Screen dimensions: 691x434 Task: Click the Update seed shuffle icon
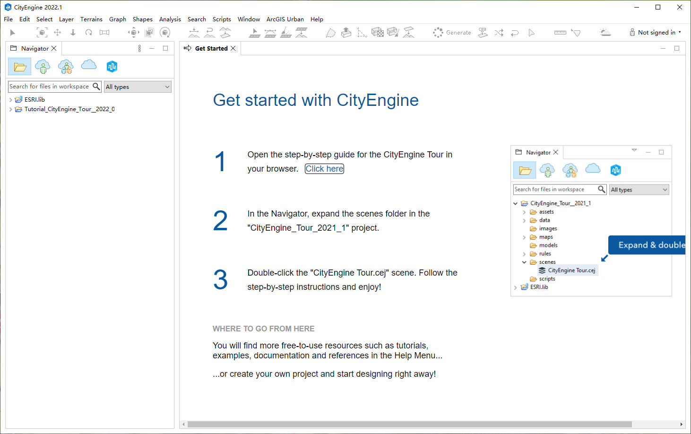coord(499,32)
